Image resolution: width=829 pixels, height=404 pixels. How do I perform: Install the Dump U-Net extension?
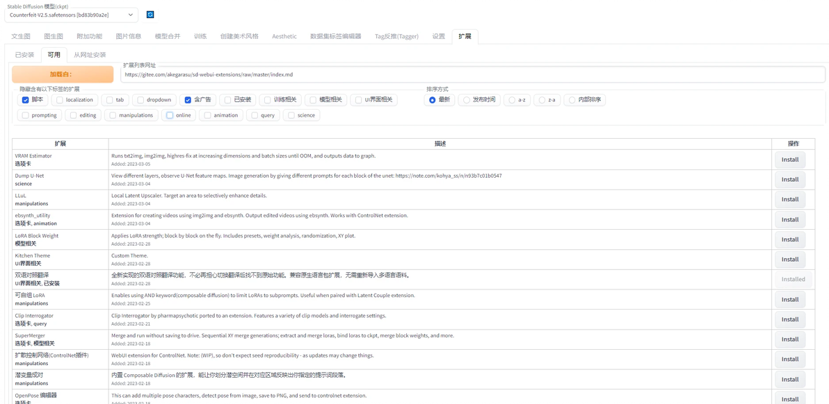[790, 179]
